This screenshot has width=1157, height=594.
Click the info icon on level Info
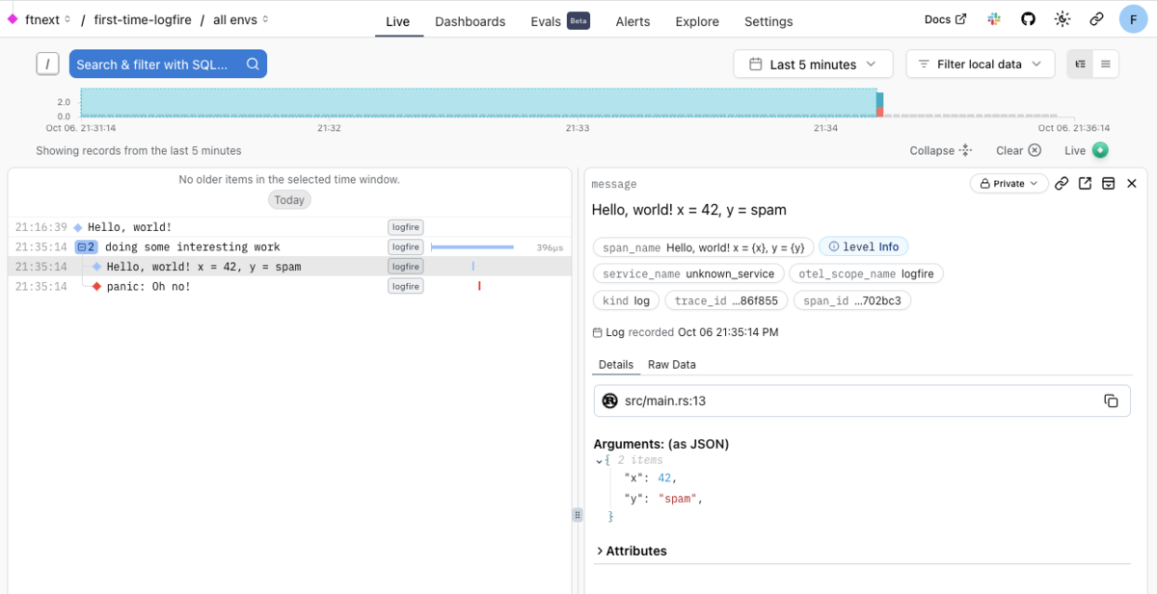point(834,246)
